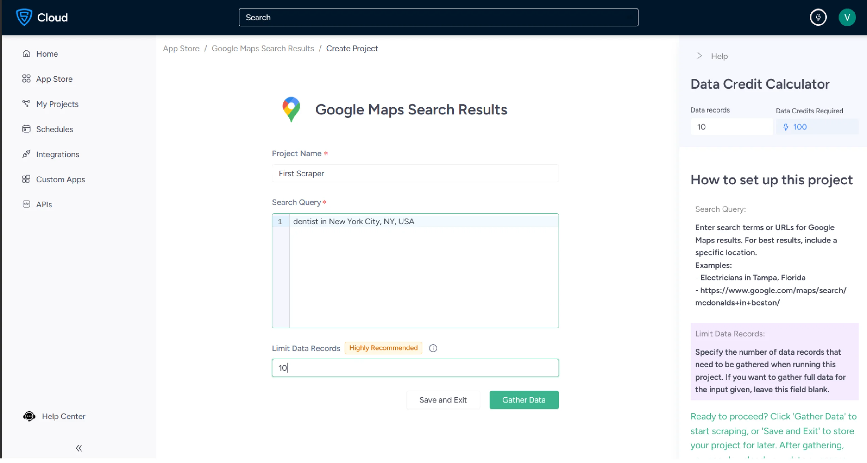Click Google Maps Search Results breadcrumb
Screen dimensions: 867x463
click(x=262, y=48)
